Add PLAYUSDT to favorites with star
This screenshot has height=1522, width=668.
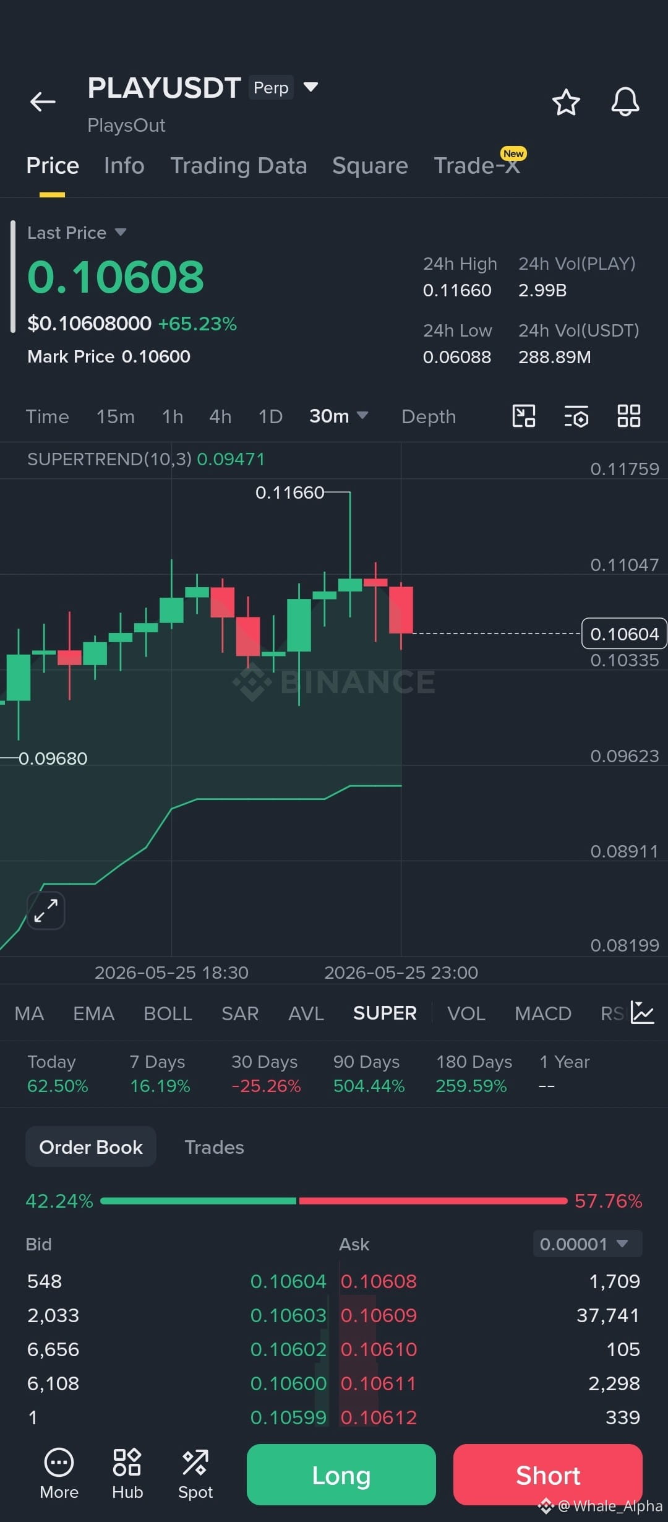[x=566, y=102]
